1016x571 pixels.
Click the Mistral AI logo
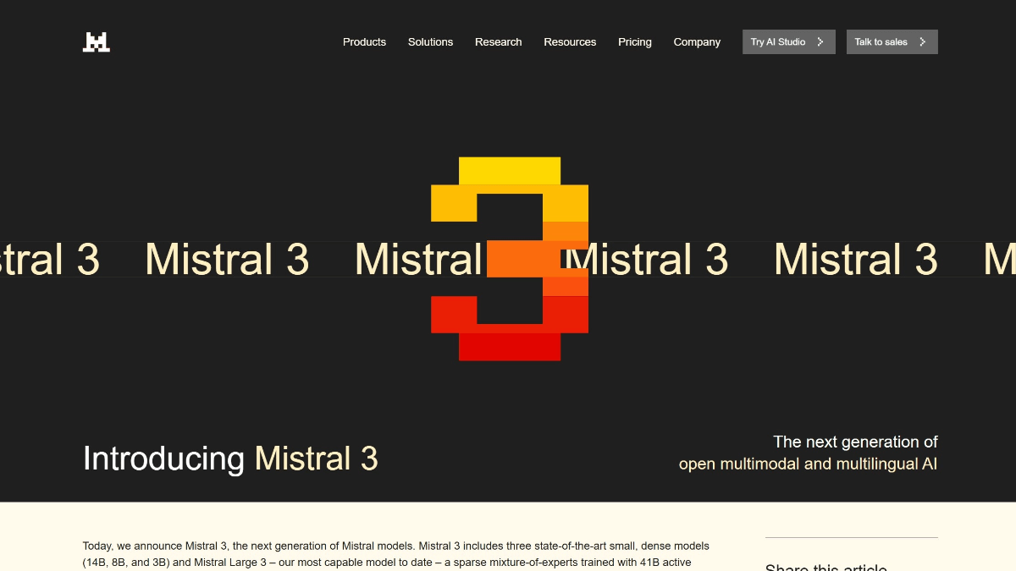[96, 41]
